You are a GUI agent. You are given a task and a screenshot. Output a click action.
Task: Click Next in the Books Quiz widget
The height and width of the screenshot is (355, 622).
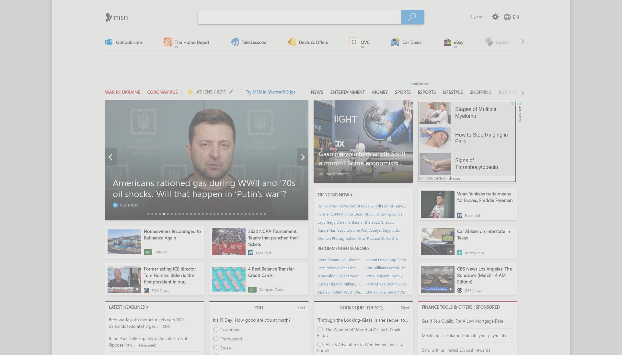pos(405,308)
